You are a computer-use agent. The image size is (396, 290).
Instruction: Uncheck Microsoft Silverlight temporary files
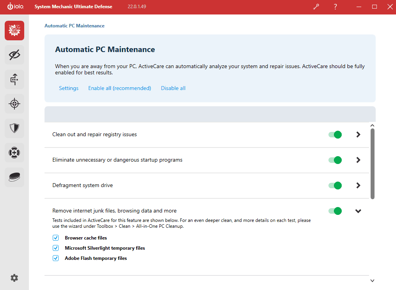pos(55,248)
